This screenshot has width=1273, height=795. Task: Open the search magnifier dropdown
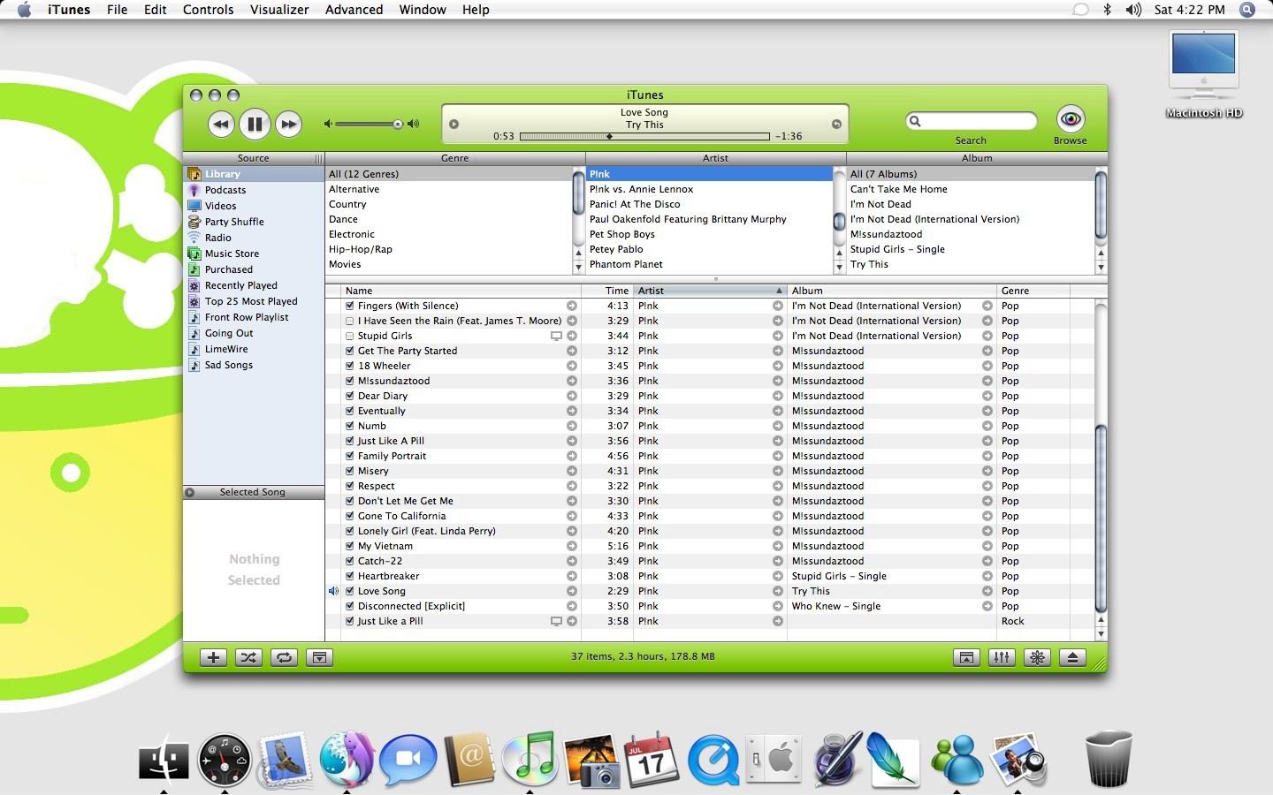[x=916, y=121]
